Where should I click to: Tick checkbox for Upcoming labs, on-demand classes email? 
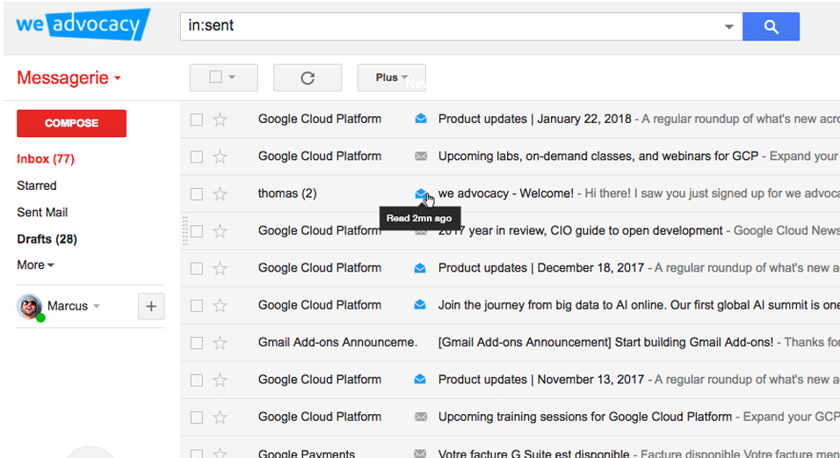click(x=197, y=157)
